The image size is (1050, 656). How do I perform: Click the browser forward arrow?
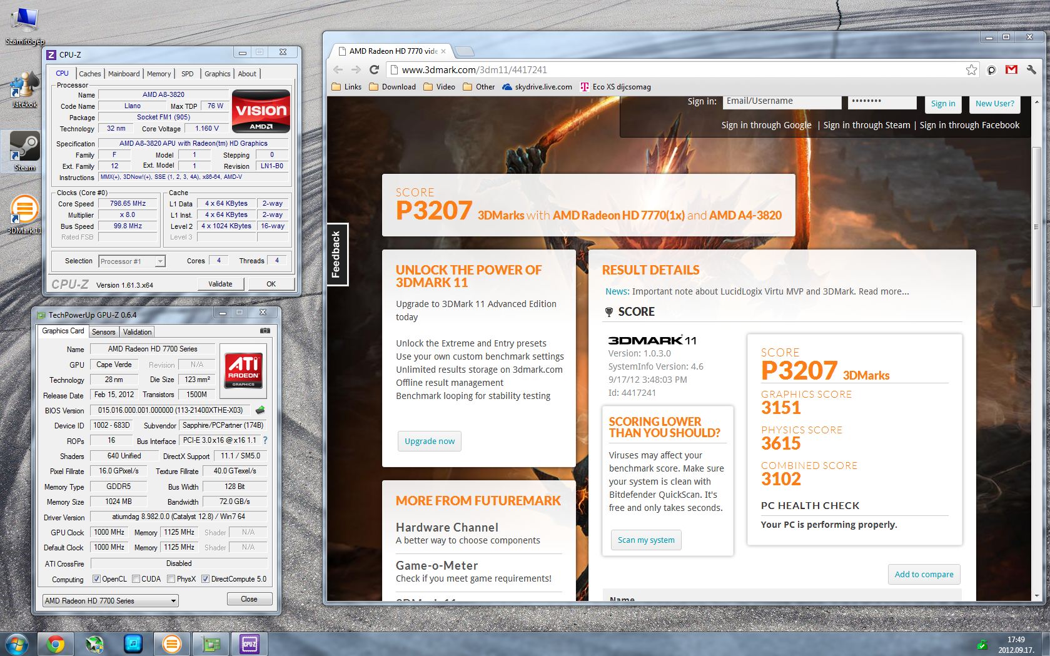pyautogui.click(x=356, y=69)
